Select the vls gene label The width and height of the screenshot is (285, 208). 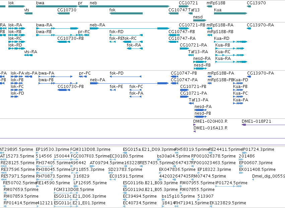tap(26, 10)
